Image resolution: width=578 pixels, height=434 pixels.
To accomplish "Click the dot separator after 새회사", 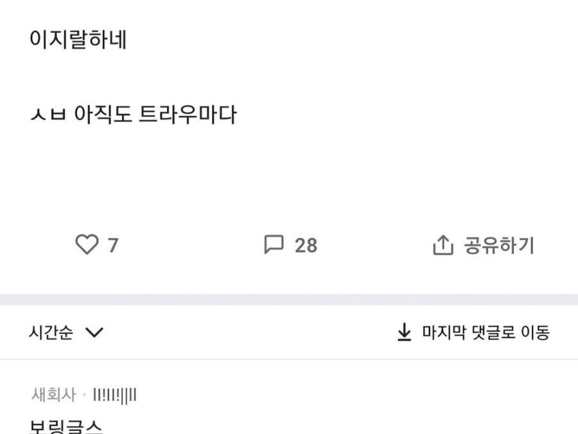I will (84, 395).
